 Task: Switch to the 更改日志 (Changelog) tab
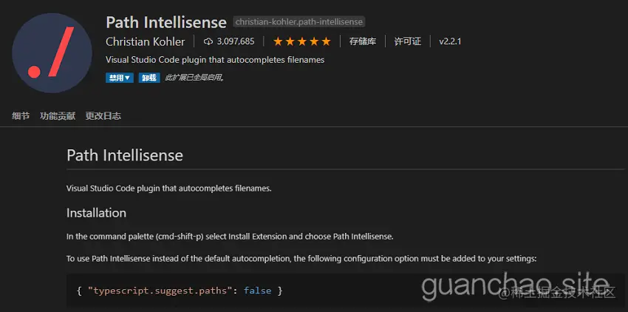click(x=103, y=116)
